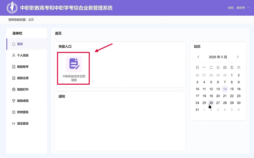Click the 首页 breadcrumb link
The image size is (254, 158).
[31, 20]
